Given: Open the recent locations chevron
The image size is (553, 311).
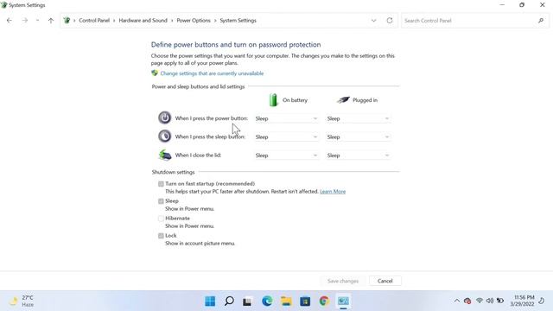Looking at the screenshot, I should click(37, 21).
